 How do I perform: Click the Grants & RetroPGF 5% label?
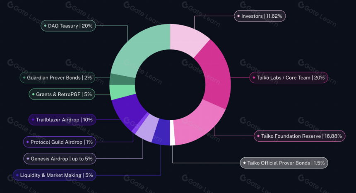pos(62,94)
